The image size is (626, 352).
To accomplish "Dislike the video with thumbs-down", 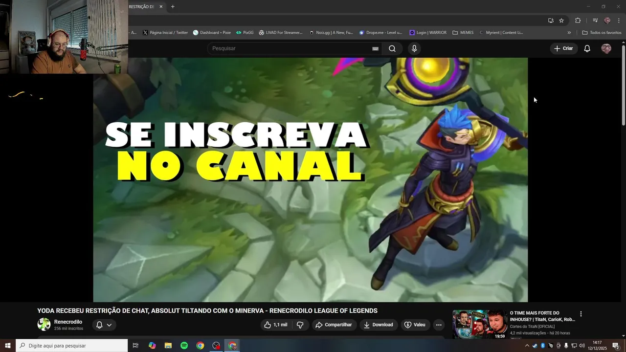I will click(x=300, y=325).
